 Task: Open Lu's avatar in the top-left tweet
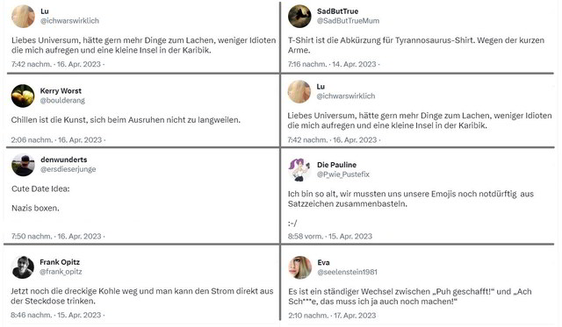pos(24,16)
